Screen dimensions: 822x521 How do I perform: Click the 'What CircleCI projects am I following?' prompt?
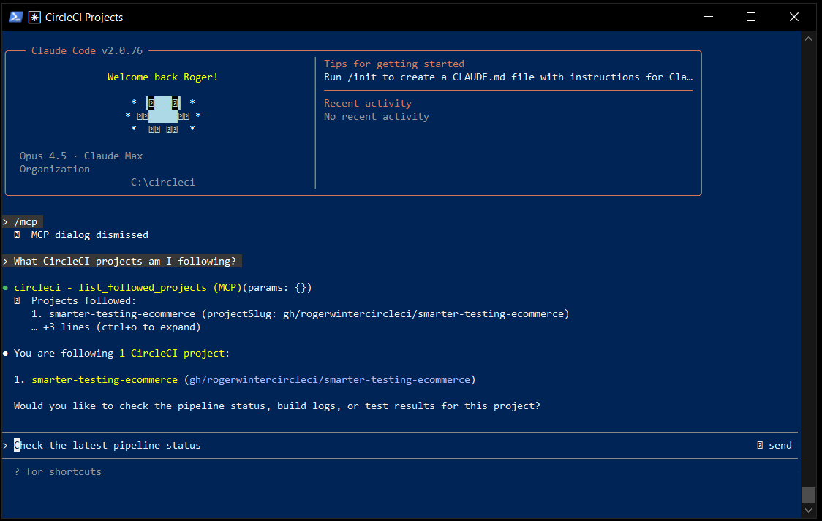click(121, 262)
